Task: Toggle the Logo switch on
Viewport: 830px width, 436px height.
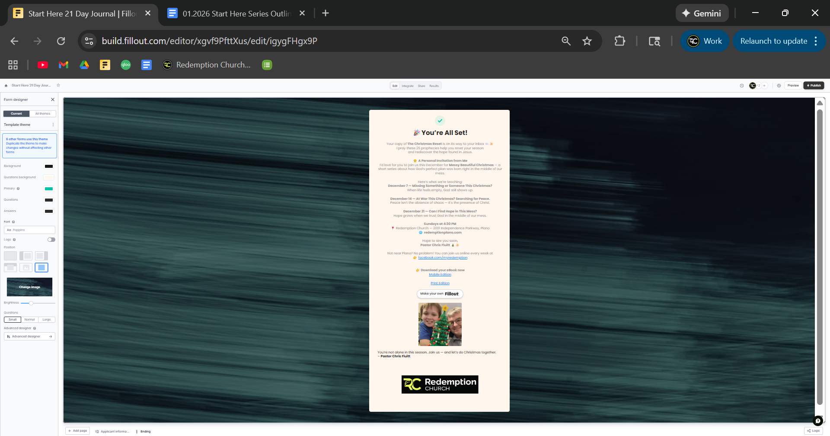Action: [x=51, y=240]
